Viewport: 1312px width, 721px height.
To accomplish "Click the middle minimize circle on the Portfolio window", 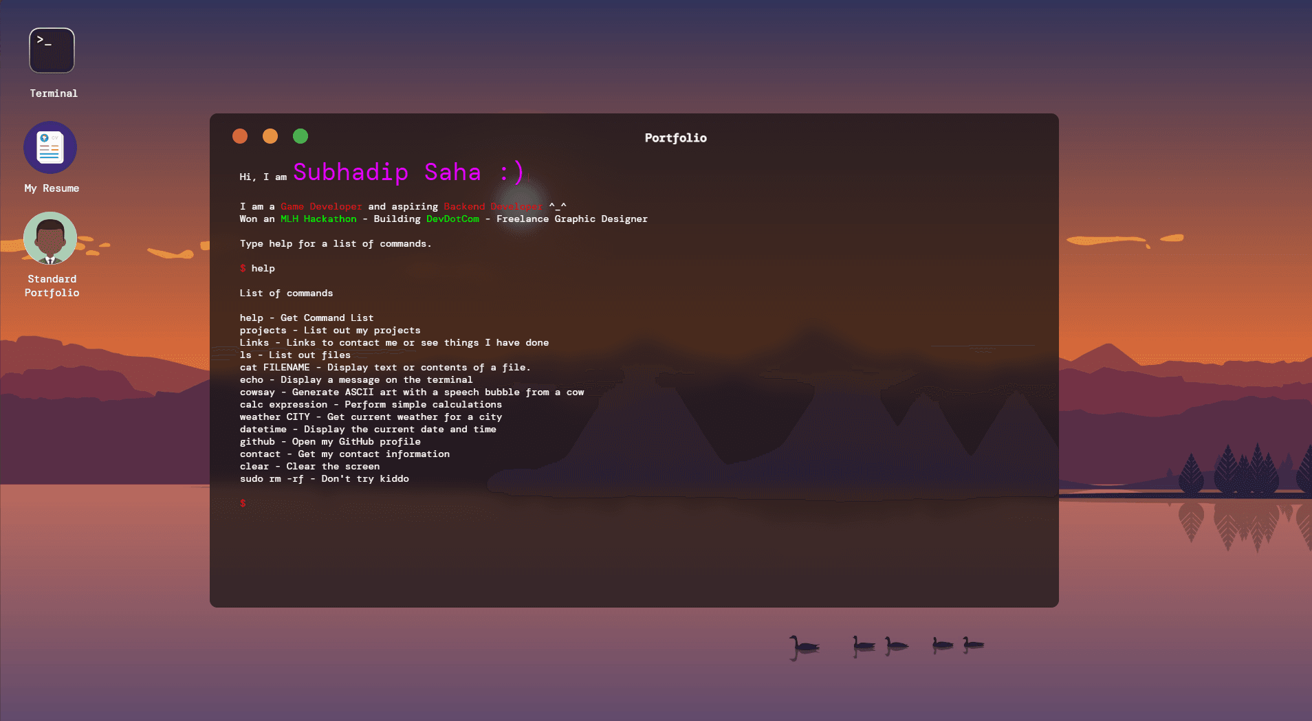I will click(x=270, y=136).
